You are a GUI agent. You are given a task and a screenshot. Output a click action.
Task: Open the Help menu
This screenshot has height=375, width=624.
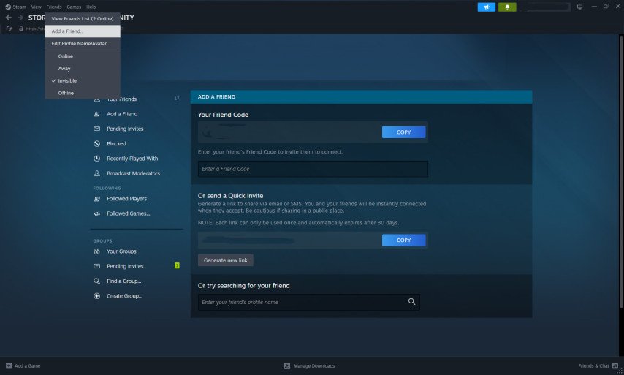[x=91, y=7]
